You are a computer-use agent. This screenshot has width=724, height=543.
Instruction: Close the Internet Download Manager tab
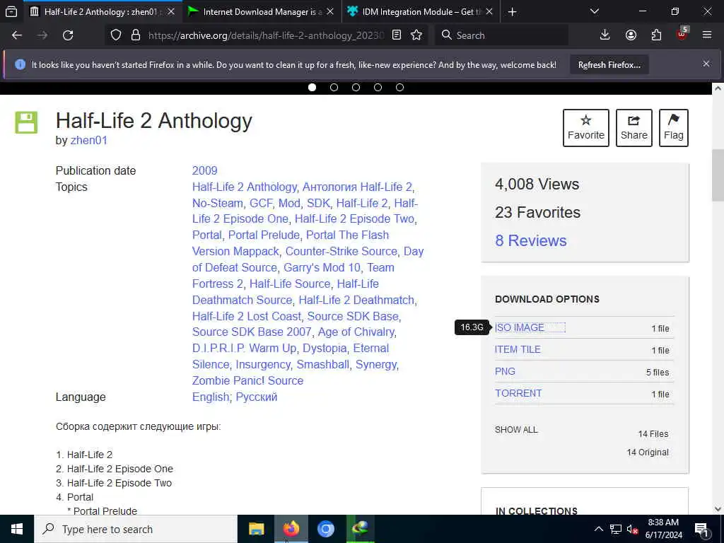click(330, 12)
